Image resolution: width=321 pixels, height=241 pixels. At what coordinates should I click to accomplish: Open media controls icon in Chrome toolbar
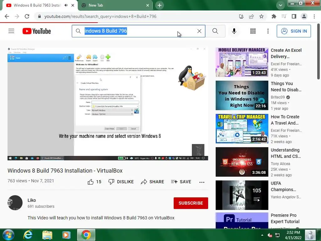(x=284, y=16)
